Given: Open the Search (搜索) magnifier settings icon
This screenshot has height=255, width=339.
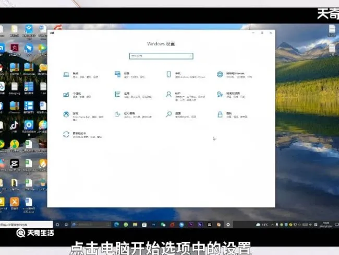Looking at the screenshot, I should 168,114.
